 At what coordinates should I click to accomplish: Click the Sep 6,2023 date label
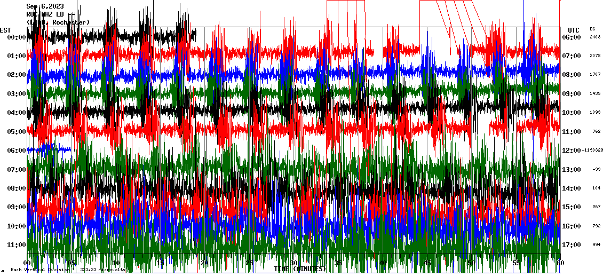pos(45,6)
